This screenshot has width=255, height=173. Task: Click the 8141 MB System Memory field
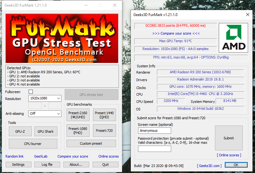click(230, 101)
